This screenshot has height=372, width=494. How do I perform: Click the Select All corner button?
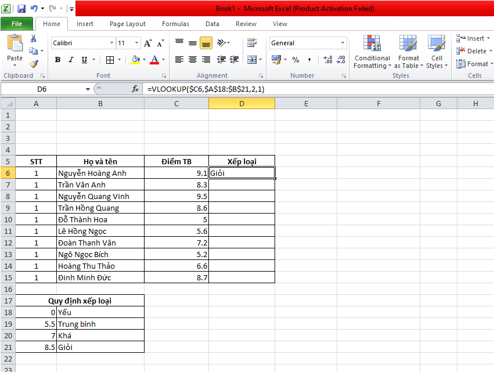(x=8, y=103)
